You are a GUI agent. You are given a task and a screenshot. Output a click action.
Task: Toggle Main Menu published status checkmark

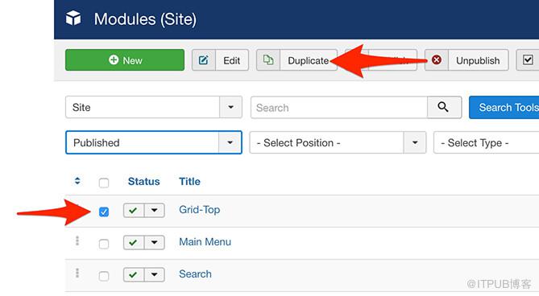point(134,242)
